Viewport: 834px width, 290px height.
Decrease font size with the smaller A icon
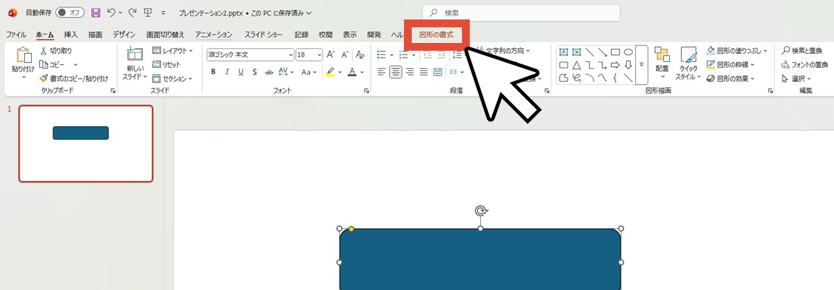(345, 55)
